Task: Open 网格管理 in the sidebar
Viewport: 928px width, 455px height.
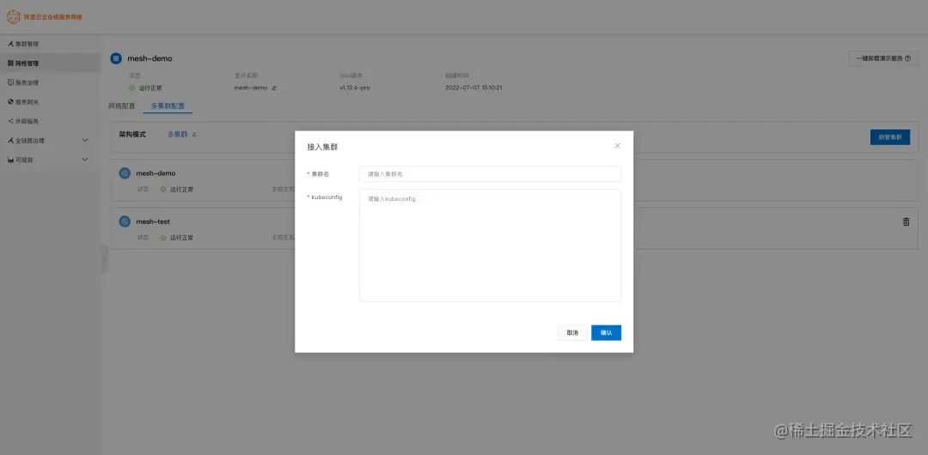Action: click(x=50, y=64)
